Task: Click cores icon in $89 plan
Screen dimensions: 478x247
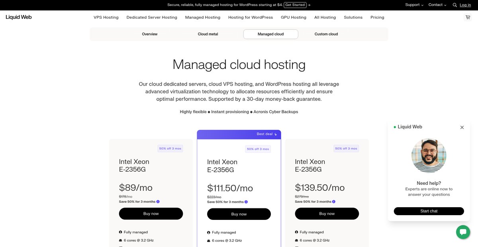Action: (121, 240)
